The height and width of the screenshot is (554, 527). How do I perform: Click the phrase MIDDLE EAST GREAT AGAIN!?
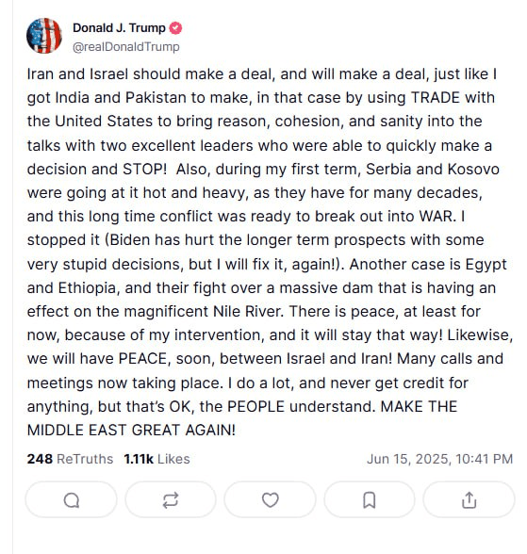click(x=131, y=430)
